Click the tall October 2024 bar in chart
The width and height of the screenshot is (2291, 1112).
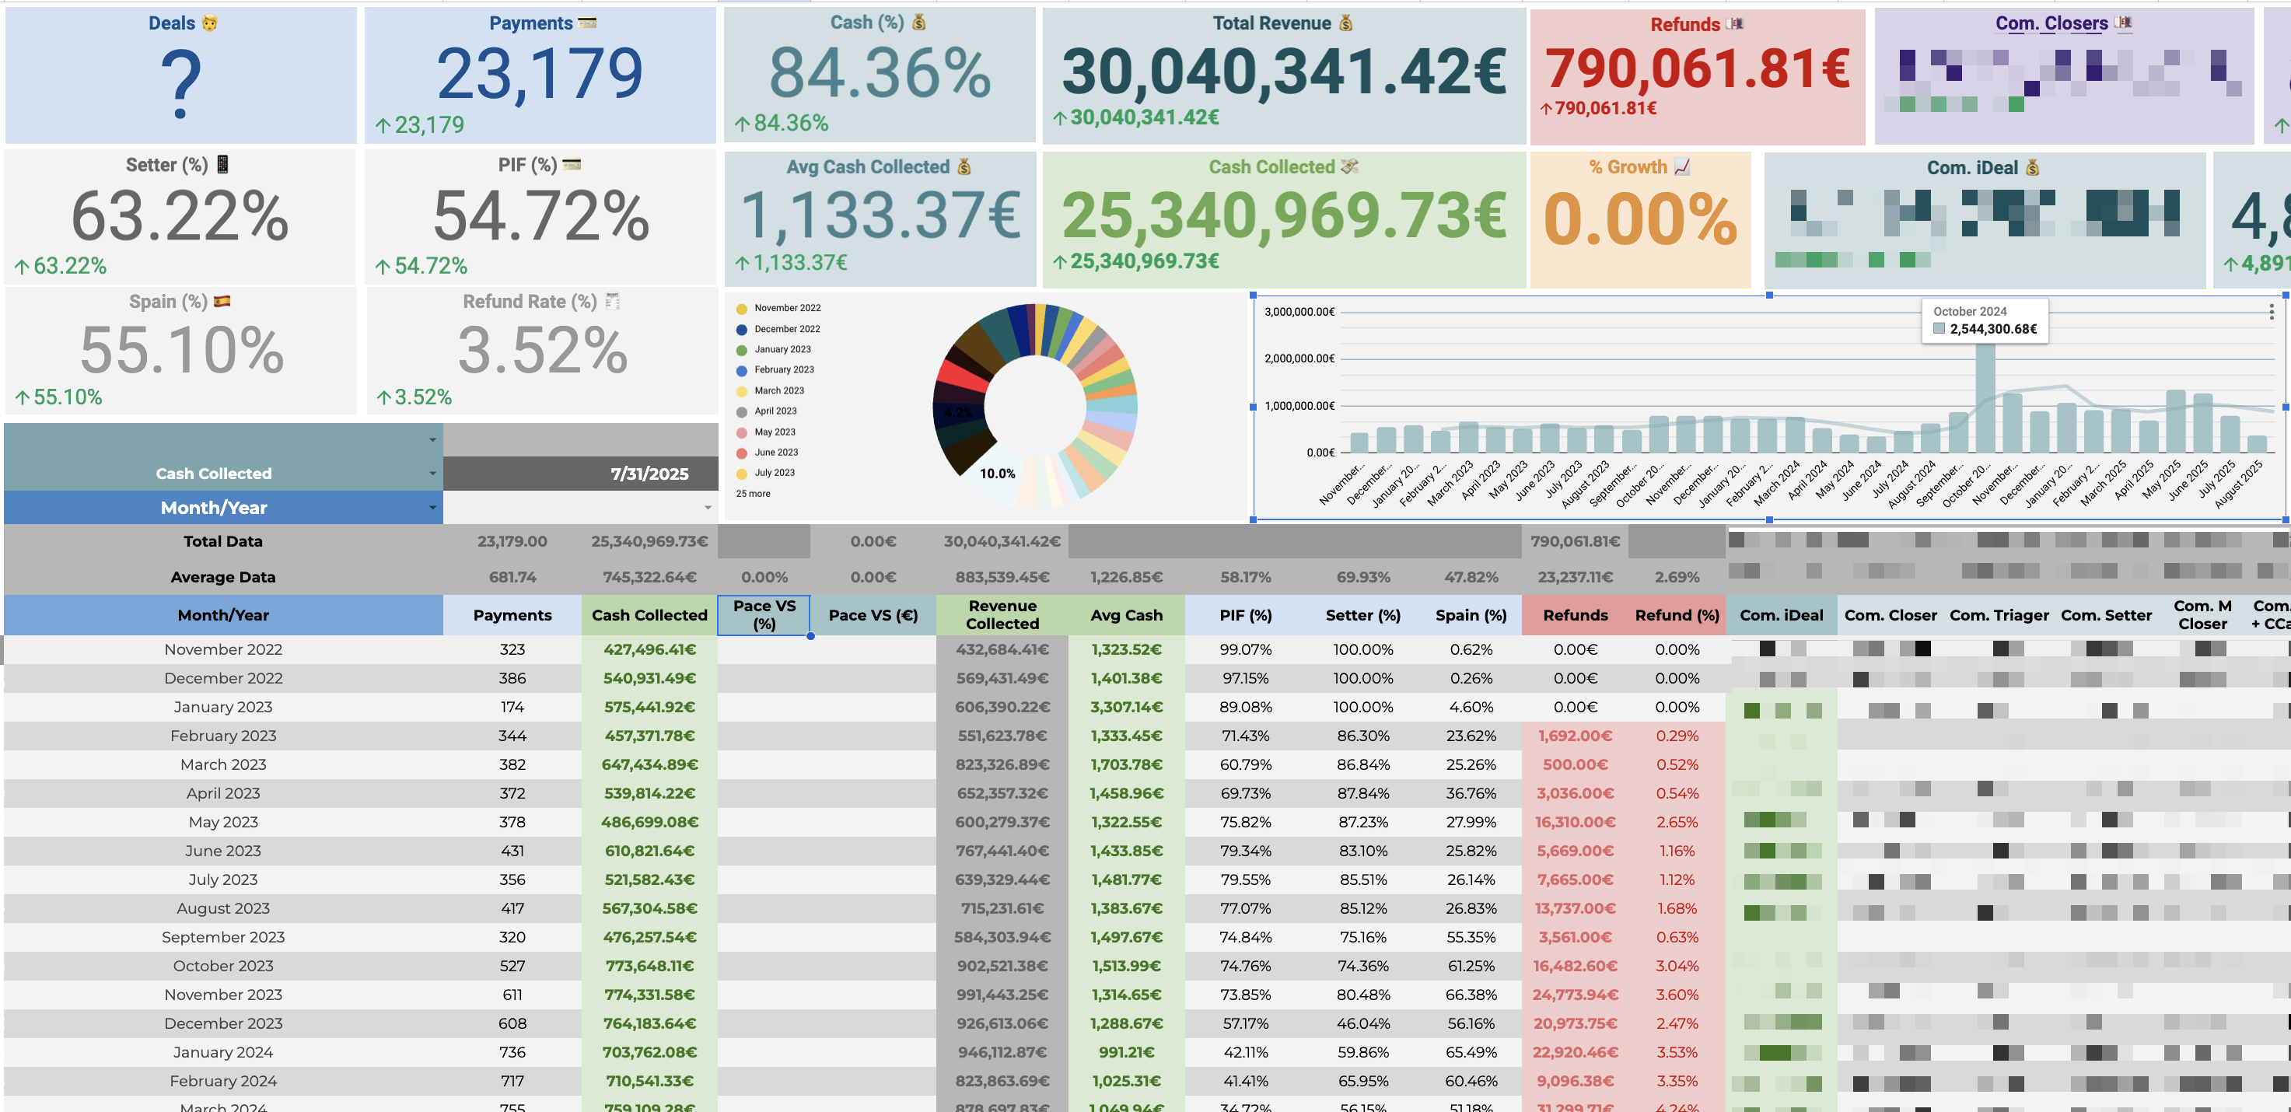pos(1985,397)
